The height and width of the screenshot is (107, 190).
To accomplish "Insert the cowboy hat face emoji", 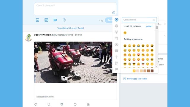I will (134, 64).
